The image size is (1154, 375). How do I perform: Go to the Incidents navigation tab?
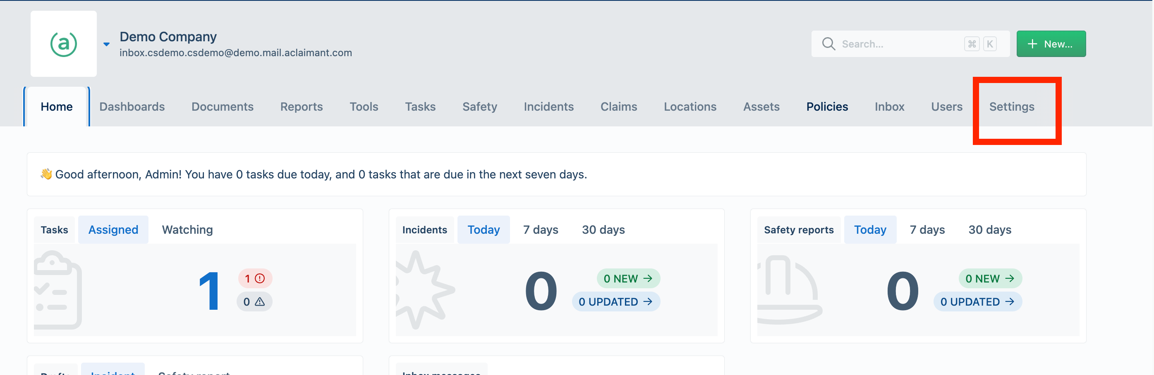point(548,107)
